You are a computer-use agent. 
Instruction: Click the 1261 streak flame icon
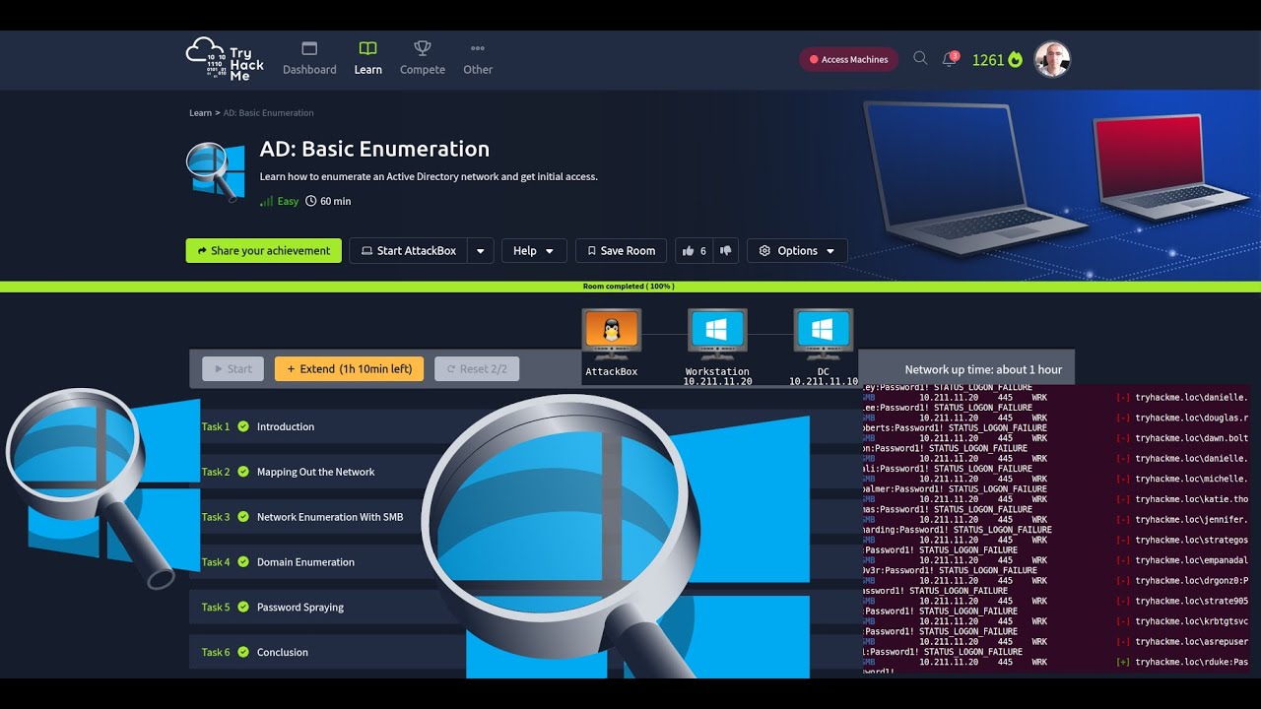coord(1015,59)
